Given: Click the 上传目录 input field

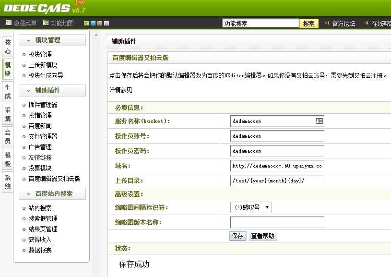Looking at the screenshot, I should (277, 181).
